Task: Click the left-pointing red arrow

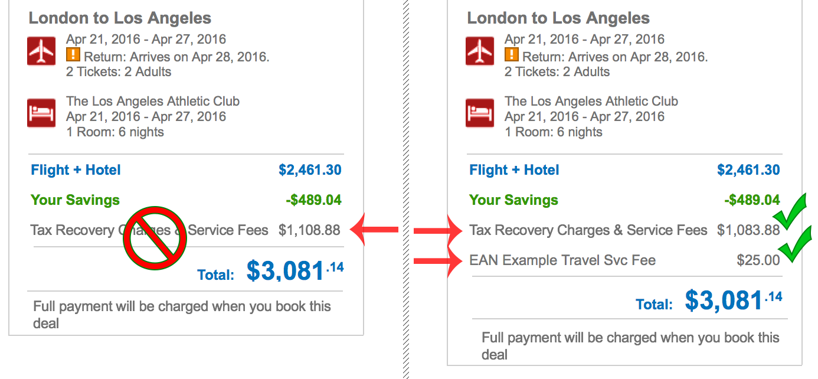Action: pos(375,230)
